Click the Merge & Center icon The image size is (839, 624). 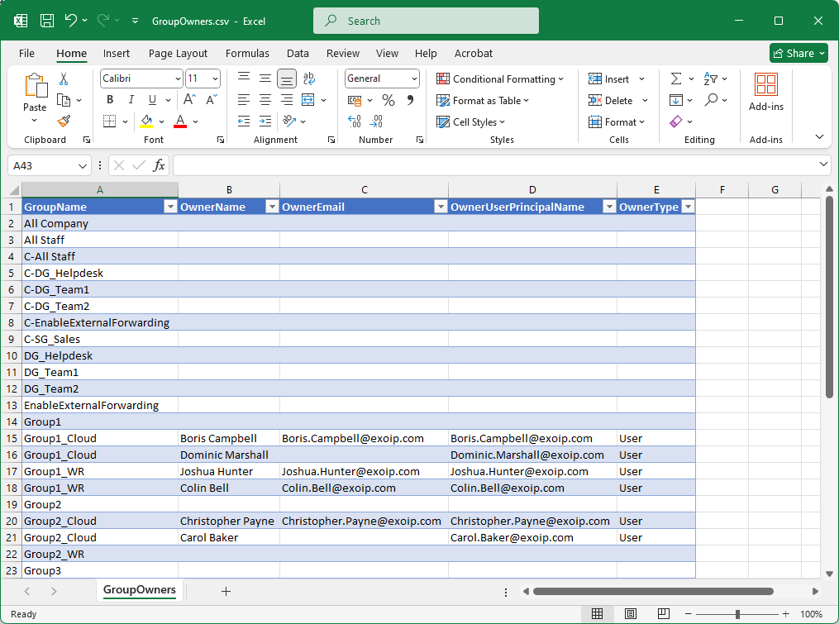point(308,100)
